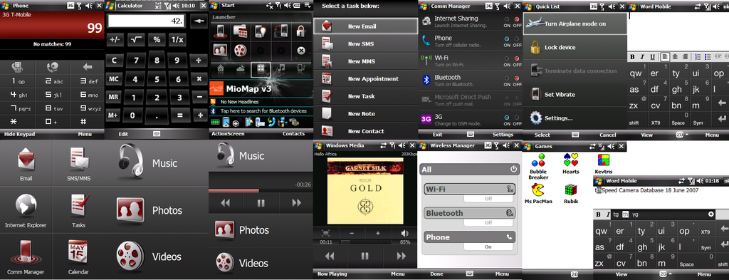Launch Internet Explorer from the home grid
This screenshot has width=729, height=280.
26,210
